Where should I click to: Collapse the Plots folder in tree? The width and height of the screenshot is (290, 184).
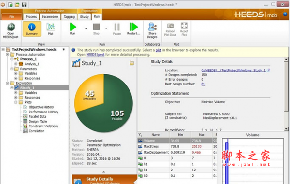[16, 102]
